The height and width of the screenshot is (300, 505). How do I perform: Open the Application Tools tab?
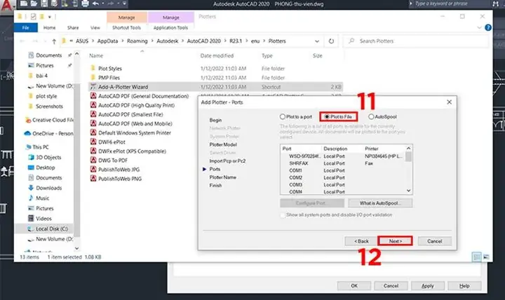[x=170, y=27]
